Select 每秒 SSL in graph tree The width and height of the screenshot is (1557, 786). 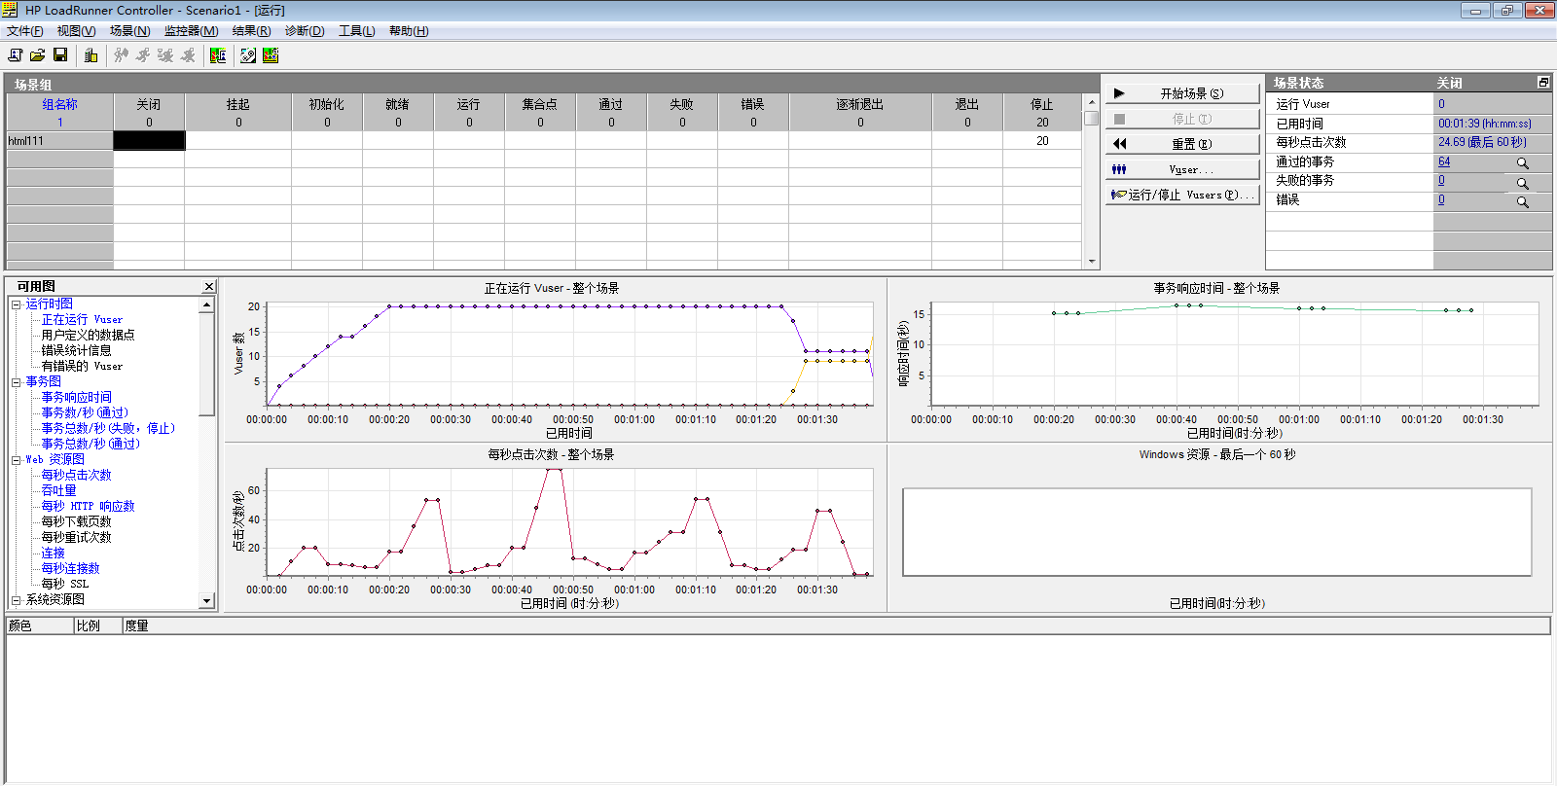[x=64, y=584]
